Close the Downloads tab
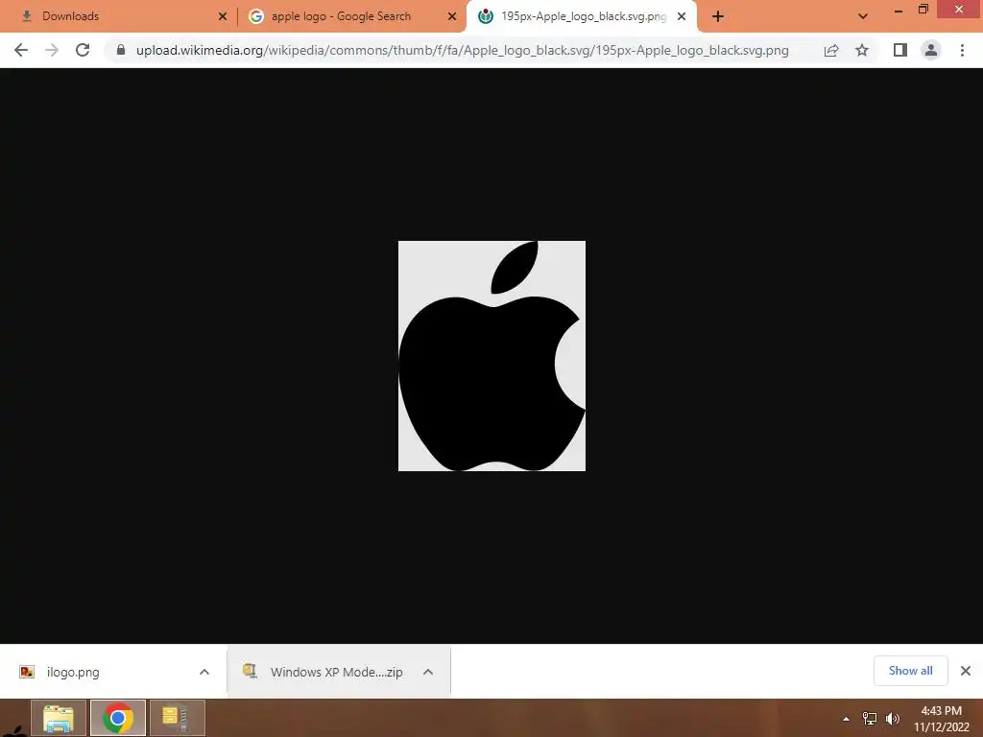 coord(223,16)
